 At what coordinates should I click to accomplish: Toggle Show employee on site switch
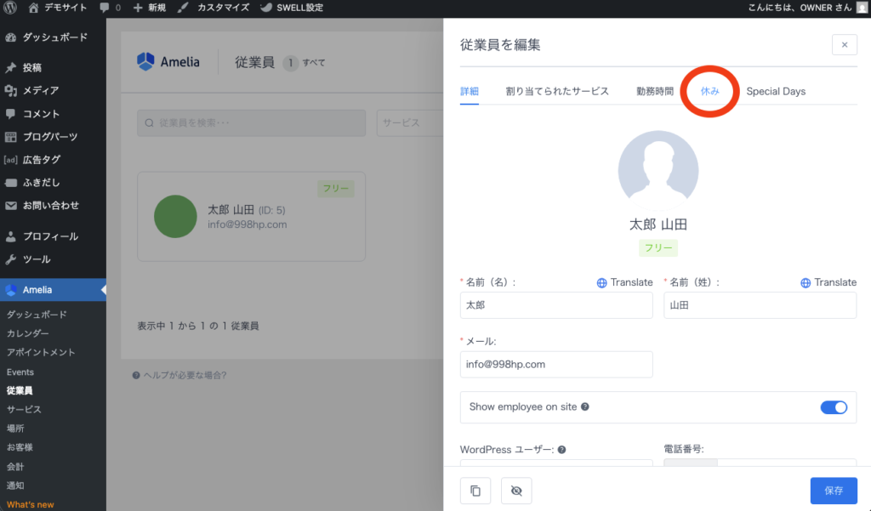834,407
